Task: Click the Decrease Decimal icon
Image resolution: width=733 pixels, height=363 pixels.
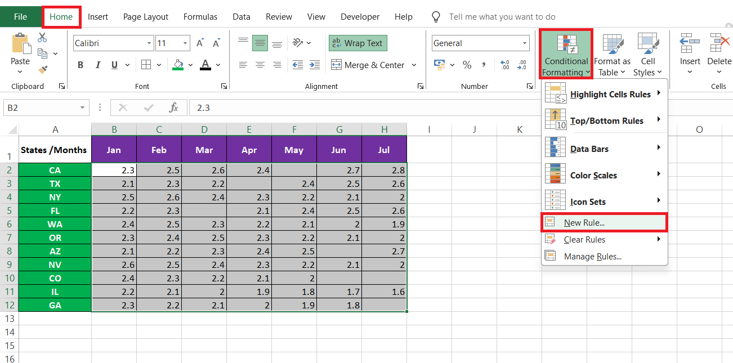Action: point(522,65)
